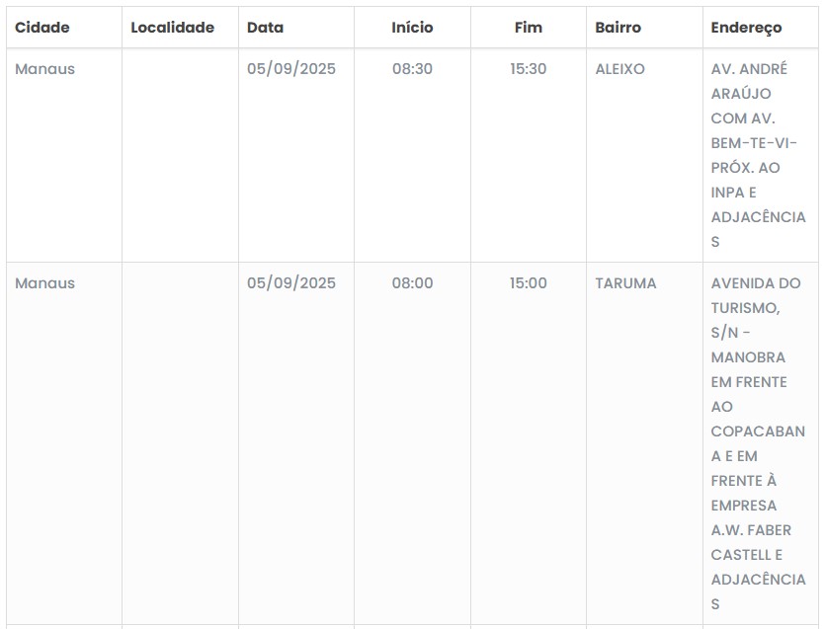Viewport: 825px width, 629px height.
Task: Select the TARUMA neighborhood cell
Action: tap(625, 283)
